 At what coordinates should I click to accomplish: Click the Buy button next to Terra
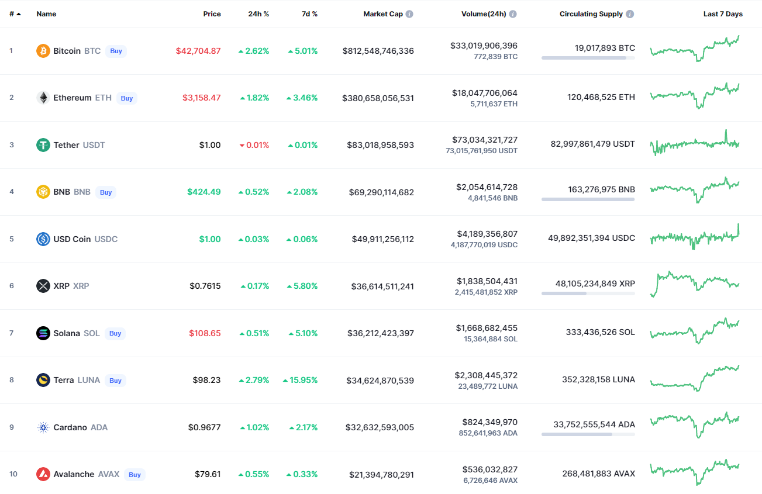click(x=116, y=381)
